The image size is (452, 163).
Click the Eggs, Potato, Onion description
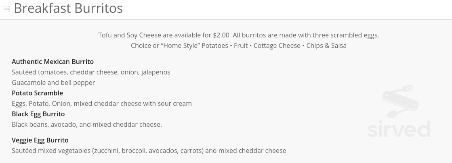(102, 103)
